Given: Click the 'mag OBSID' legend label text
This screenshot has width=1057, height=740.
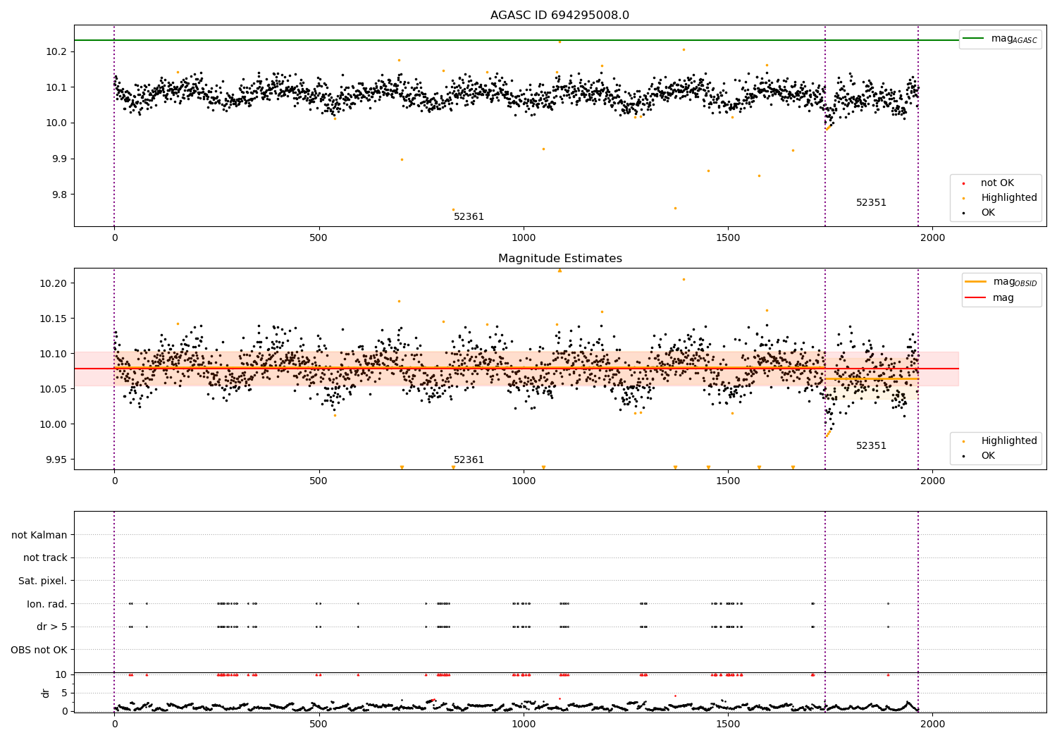Looking at the screenshot, I should click(x=1015, y=282).
